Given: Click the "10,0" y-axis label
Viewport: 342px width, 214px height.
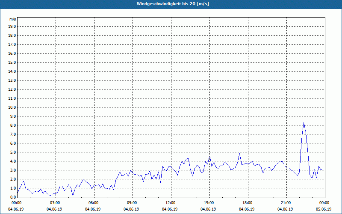Looking at the screenshot, I should pos(12,107).
